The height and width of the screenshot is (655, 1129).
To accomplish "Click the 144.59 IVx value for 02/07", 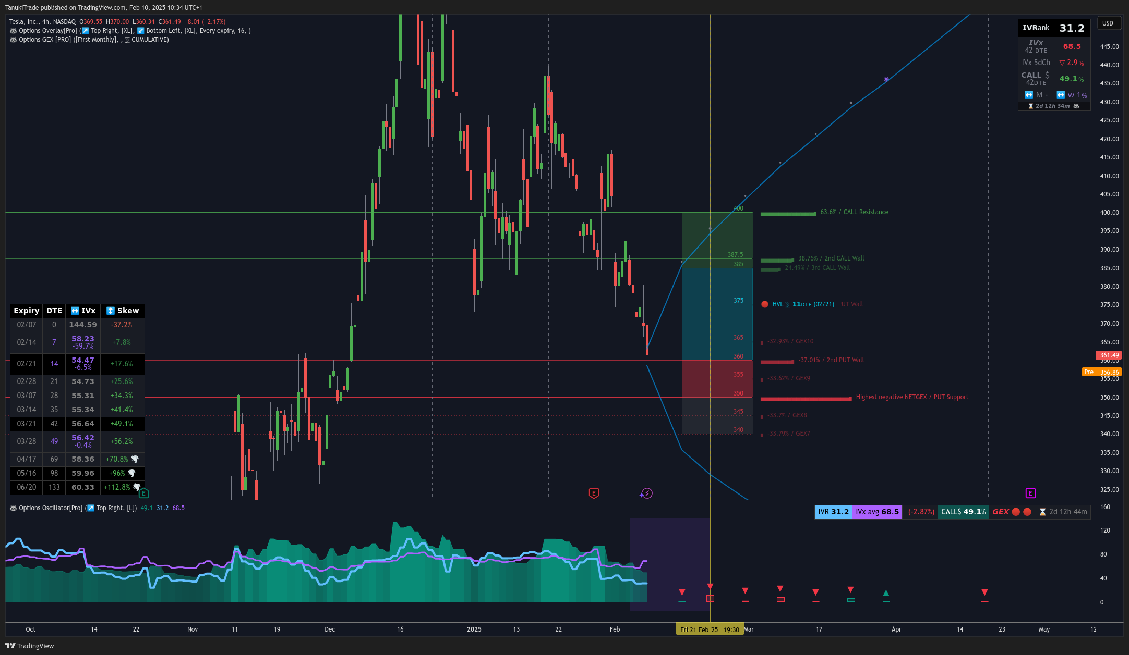I will pos(83,325).
